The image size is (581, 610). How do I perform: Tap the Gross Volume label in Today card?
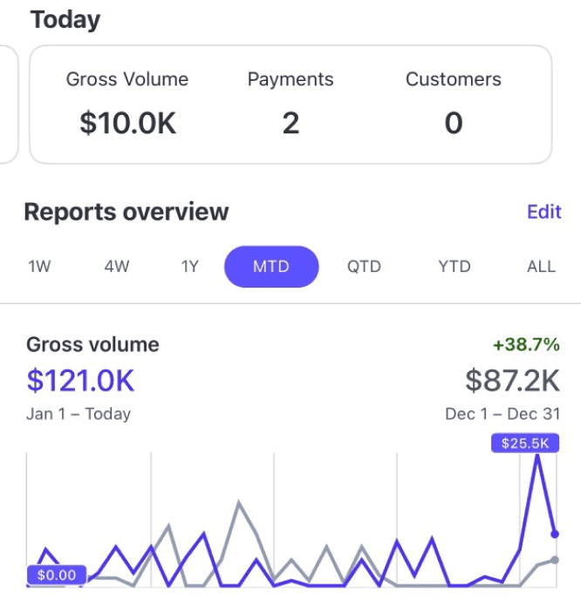127,79
